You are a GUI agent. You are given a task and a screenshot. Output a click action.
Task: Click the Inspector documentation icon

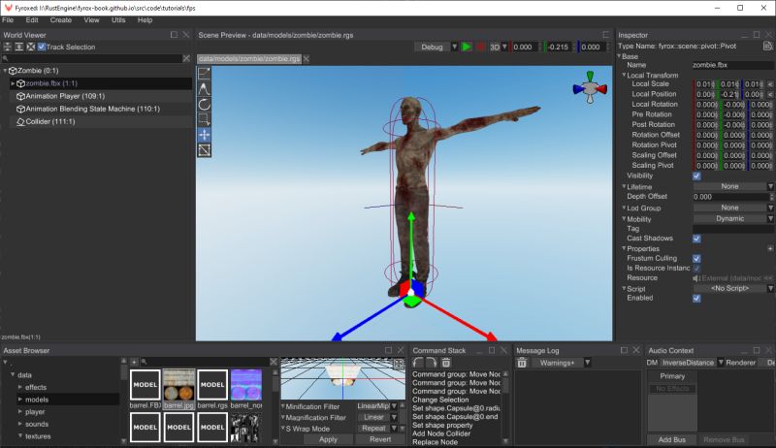767,46
